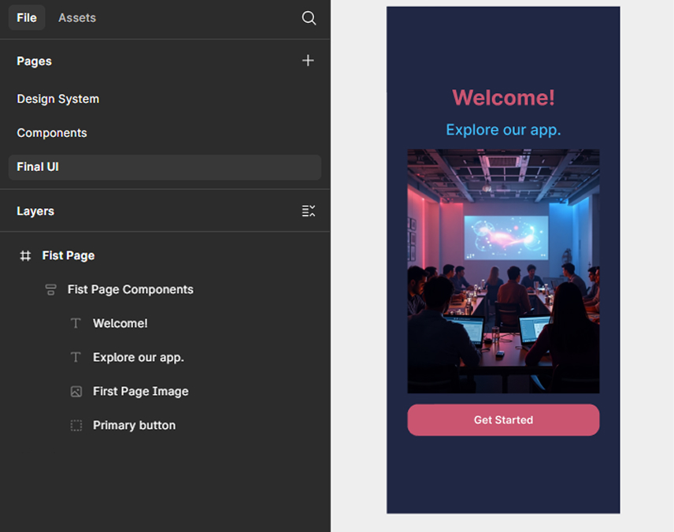The height and width of the screenshot is (532, 674).
Task: Select the Explore our app. text layer
Action: (139, 357)
